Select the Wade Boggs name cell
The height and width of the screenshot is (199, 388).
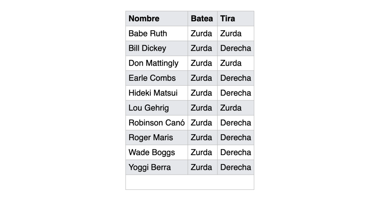point(152,152)
